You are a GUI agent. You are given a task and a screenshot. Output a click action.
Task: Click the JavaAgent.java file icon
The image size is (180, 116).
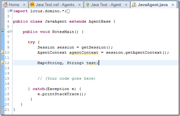(134, 5)
